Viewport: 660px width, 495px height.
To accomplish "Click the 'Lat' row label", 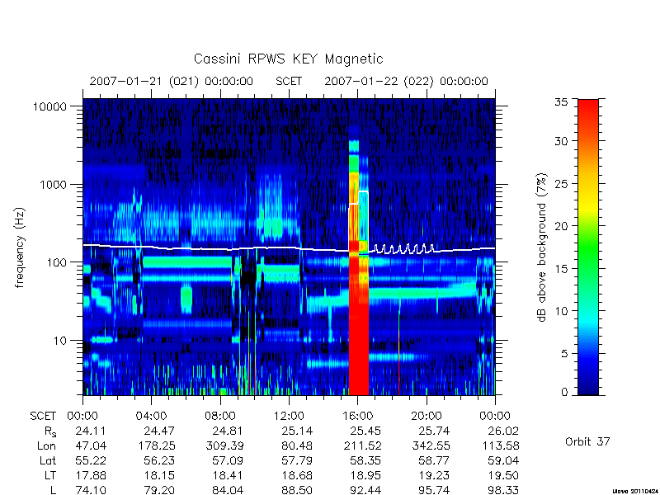I will point(48,460).
